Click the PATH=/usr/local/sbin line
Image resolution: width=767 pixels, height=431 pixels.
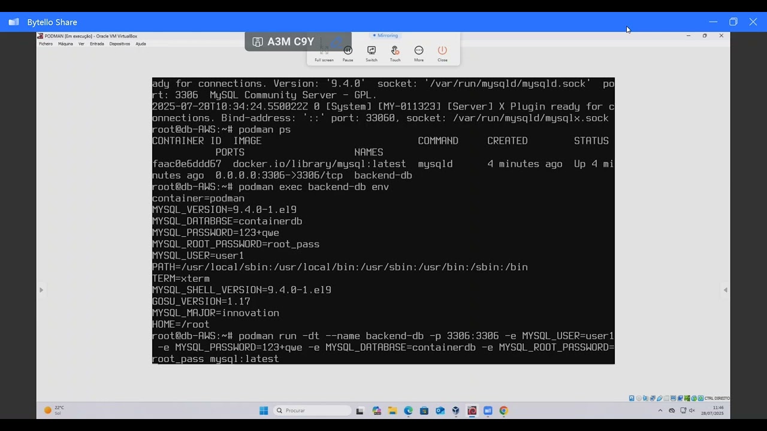click(340, 268)
